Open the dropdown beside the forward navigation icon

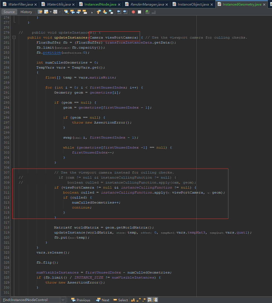point(60,12)
